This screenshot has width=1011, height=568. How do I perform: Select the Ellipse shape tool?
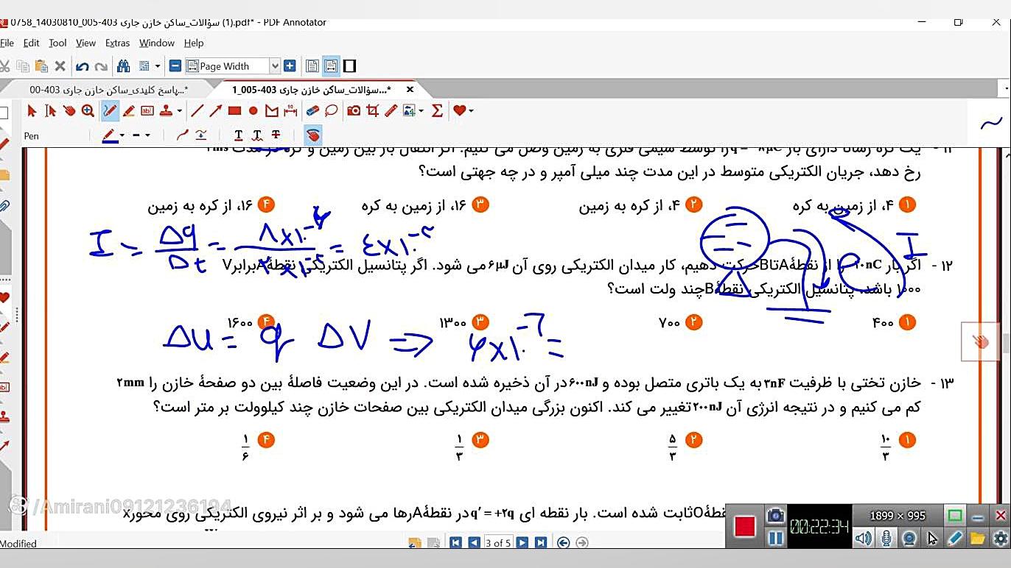253,111
